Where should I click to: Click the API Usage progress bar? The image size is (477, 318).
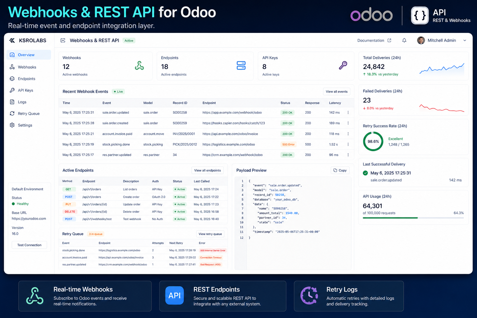pyautogui.click(x=413, y=218)
